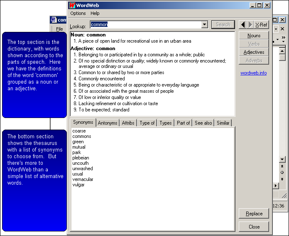Open the Help menu
289x236 pixels.
coord(95,14)
